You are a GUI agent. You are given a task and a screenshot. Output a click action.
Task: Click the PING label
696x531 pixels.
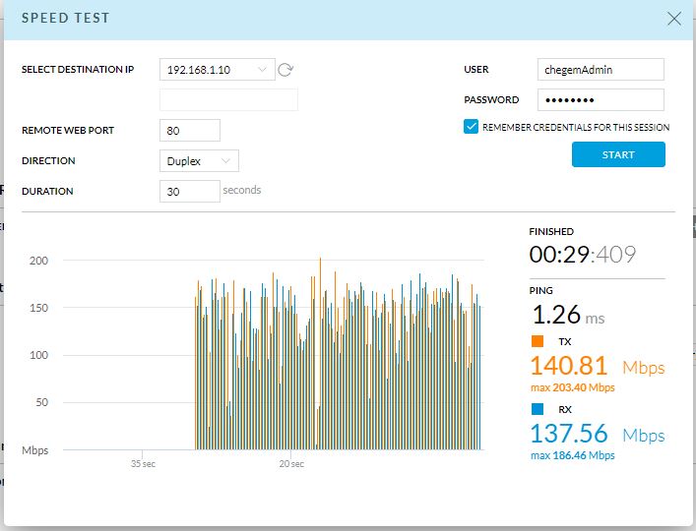click(x=540, y=291)
